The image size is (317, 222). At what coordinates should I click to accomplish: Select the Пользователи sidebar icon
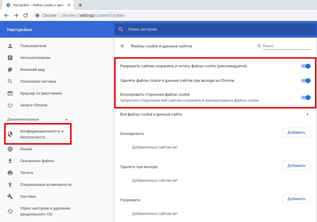pos(10,46)
